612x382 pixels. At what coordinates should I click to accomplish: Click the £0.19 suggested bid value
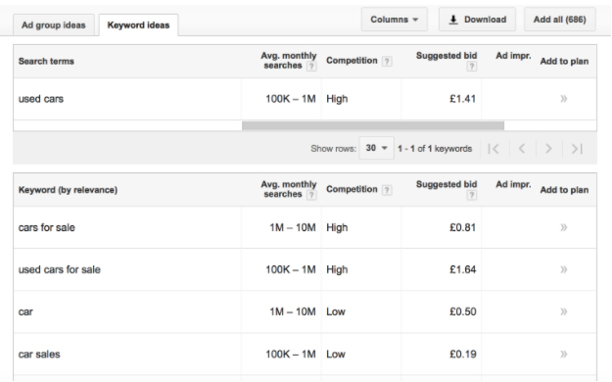[x=462, y=355]
